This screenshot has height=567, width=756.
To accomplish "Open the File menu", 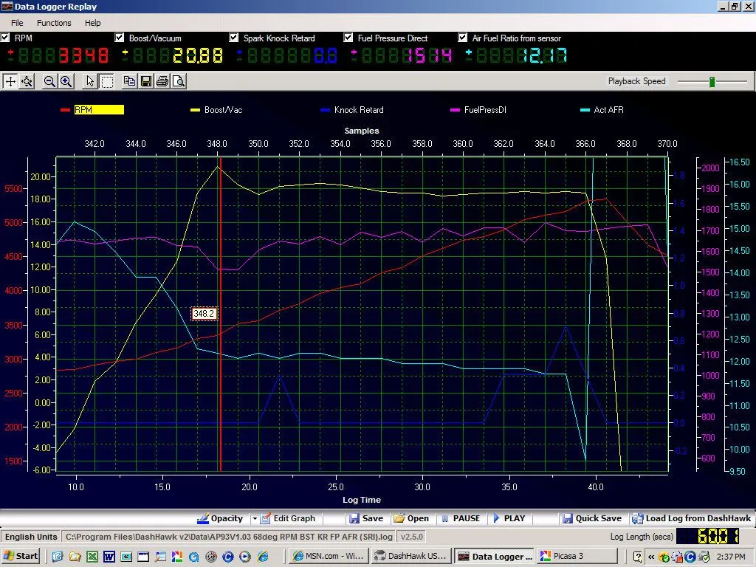I will 17,23.
